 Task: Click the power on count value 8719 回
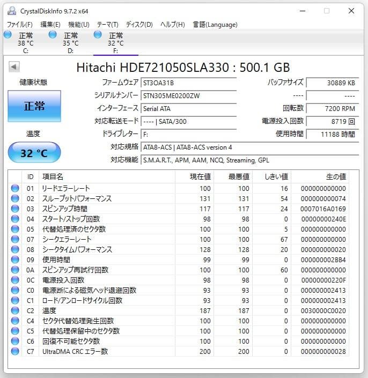(333, 122)
